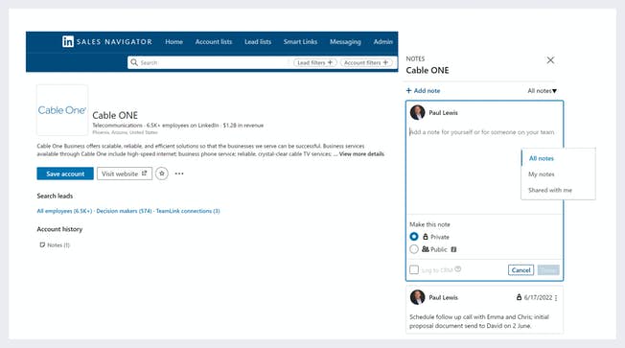Image resolution: width=625 pixels, height=348 pixels.
Task: Open Notes (1) under Account history
Action: tap(55, 245)
